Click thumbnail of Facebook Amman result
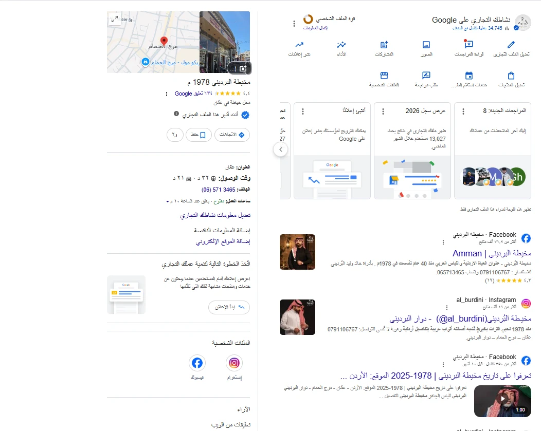The width and height of the screenshot is (541, 431). [297, 252]
